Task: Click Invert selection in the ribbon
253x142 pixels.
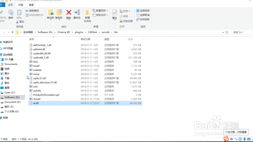Action: pos(143,19)
